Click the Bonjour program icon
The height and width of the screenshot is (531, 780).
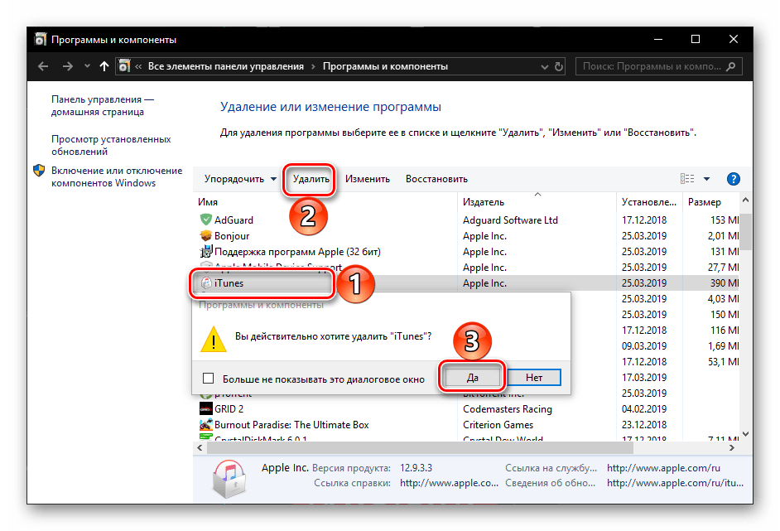pyautogui.click(x=206, y=236)
